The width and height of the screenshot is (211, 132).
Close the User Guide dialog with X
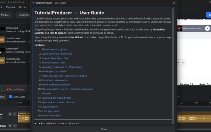click(x=174, y=3)
